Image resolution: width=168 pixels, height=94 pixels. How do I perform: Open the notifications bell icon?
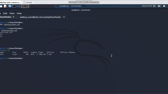click(164, 6)
